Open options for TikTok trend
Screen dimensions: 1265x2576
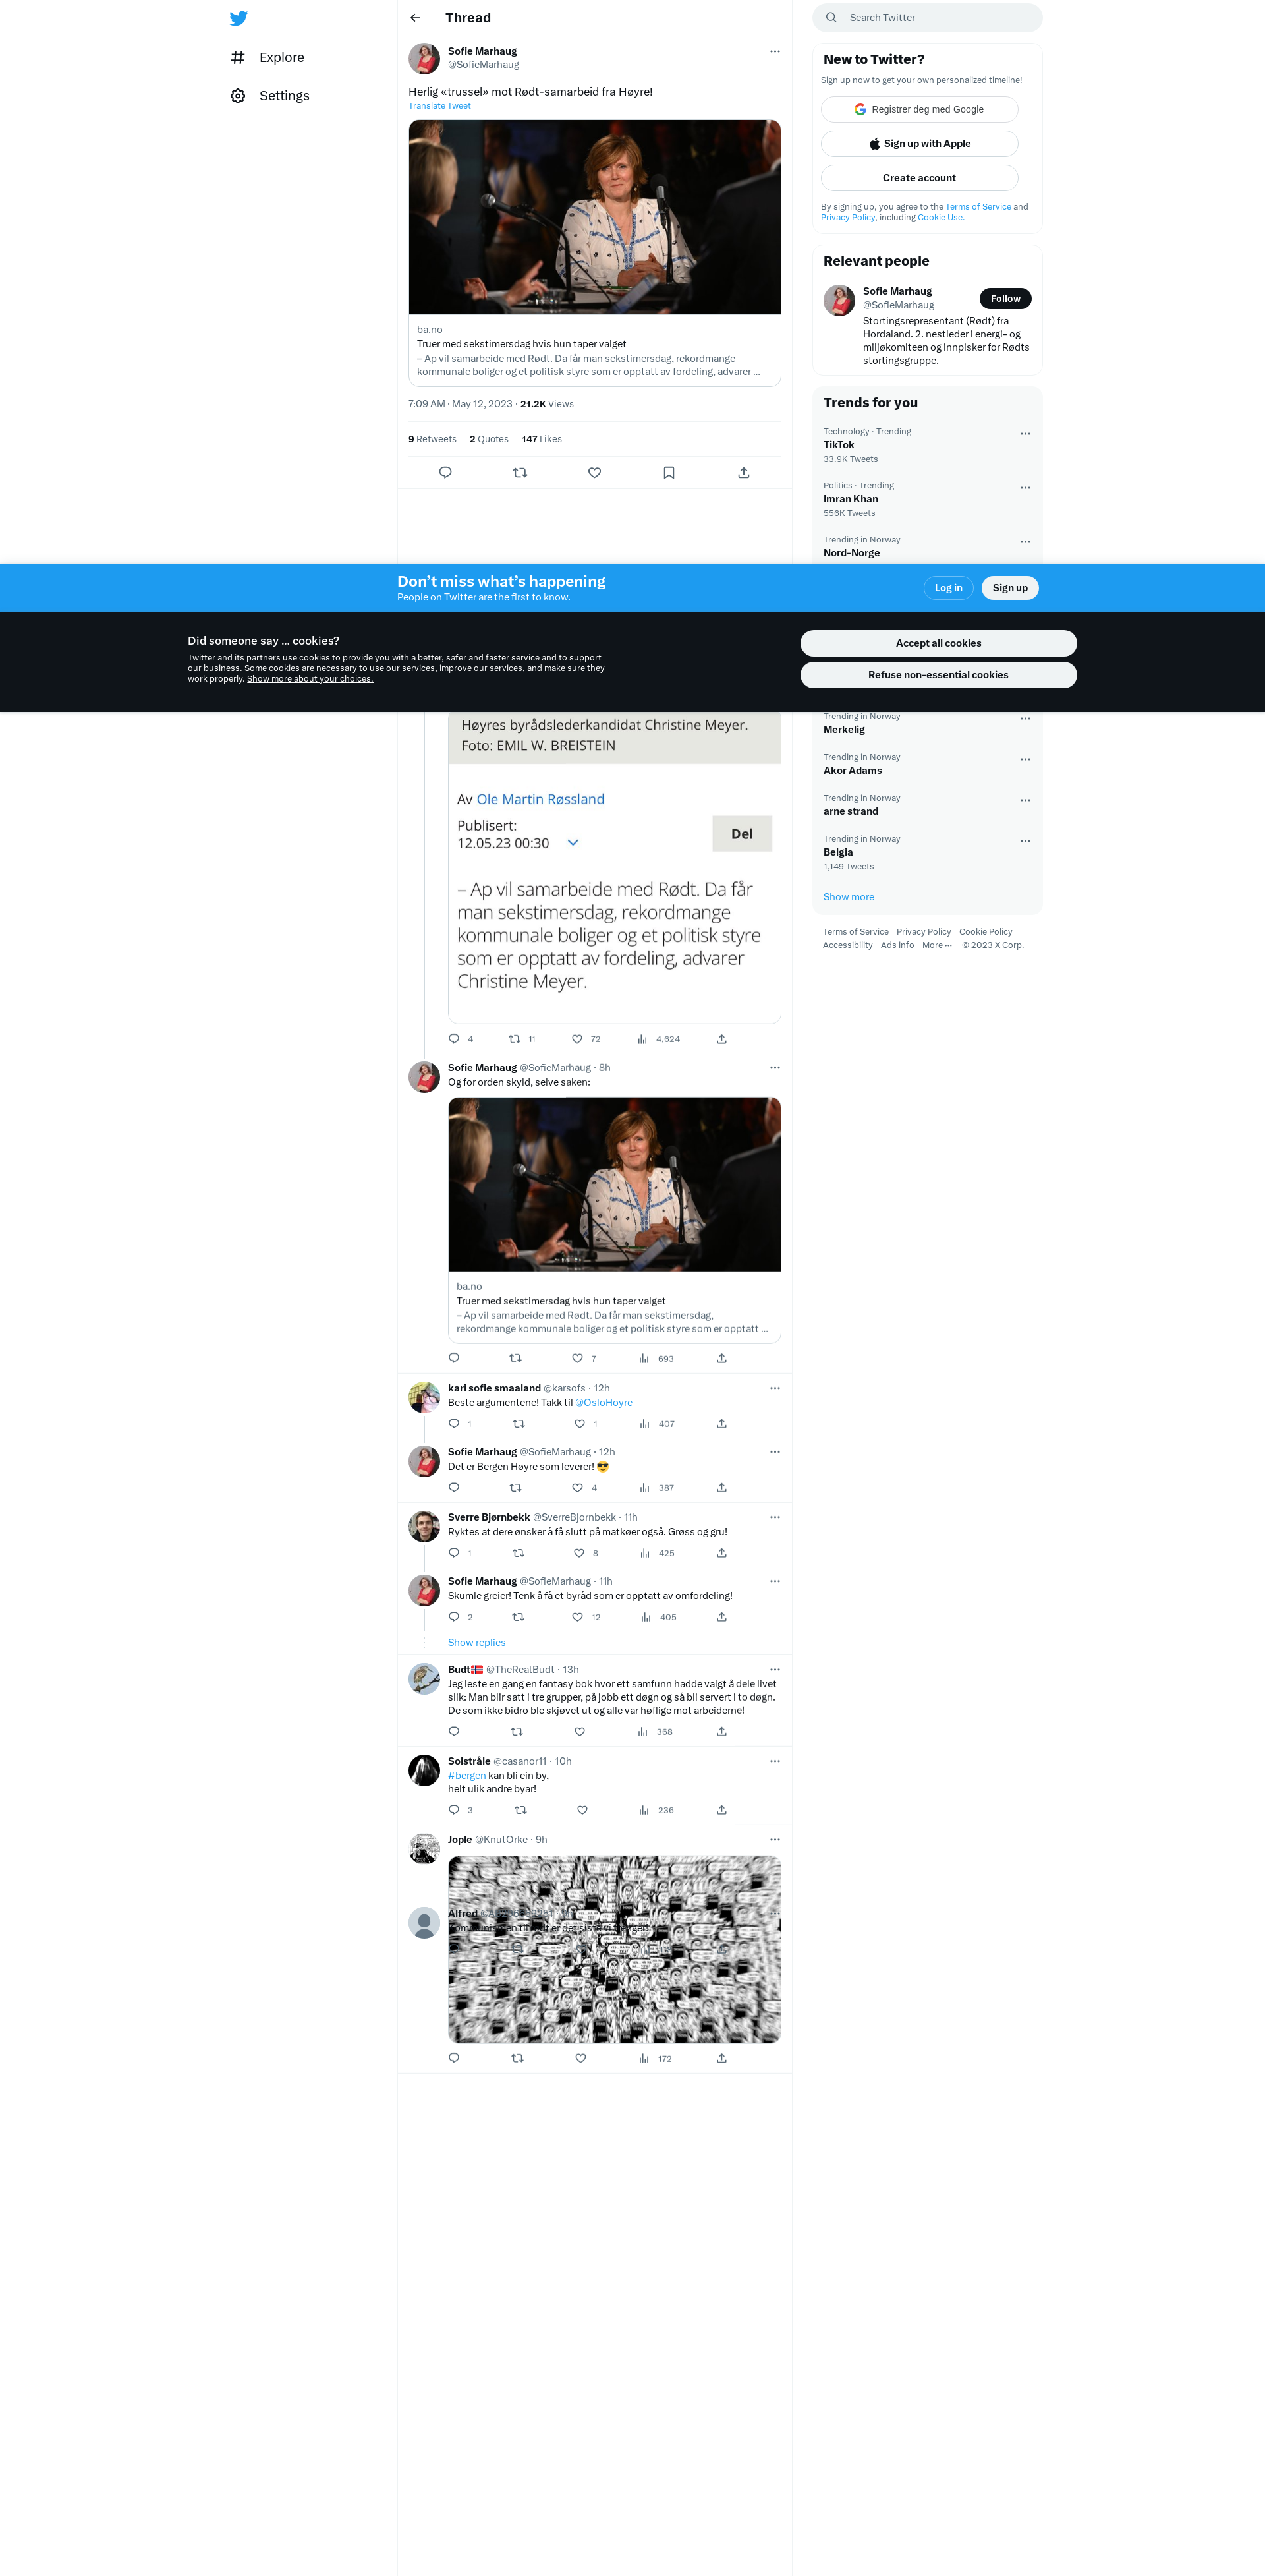pos(1025,434)
